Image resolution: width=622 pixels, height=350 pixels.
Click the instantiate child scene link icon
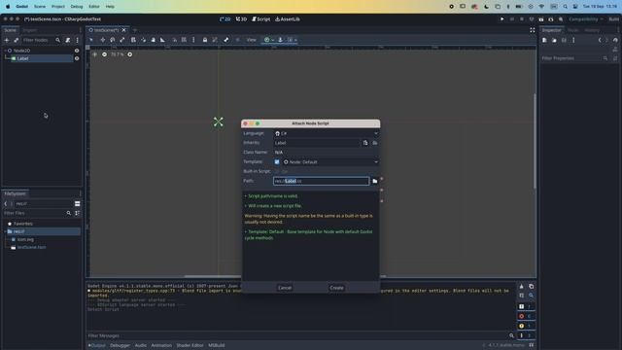16,40
